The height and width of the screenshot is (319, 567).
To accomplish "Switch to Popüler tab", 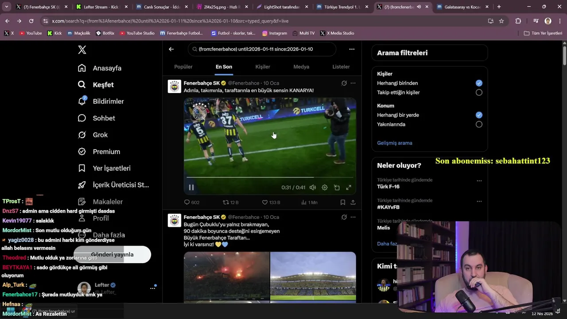I will [x=183, y=67].
